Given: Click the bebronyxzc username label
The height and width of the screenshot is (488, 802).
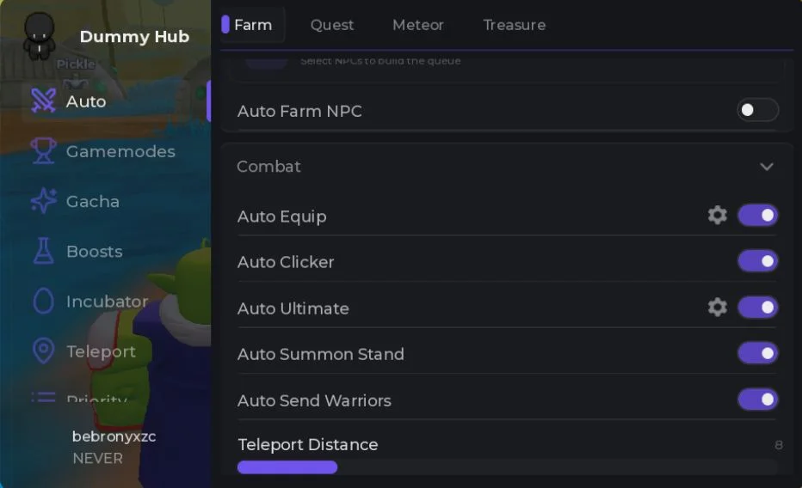Looking at the screenshot, I should 114,436.
